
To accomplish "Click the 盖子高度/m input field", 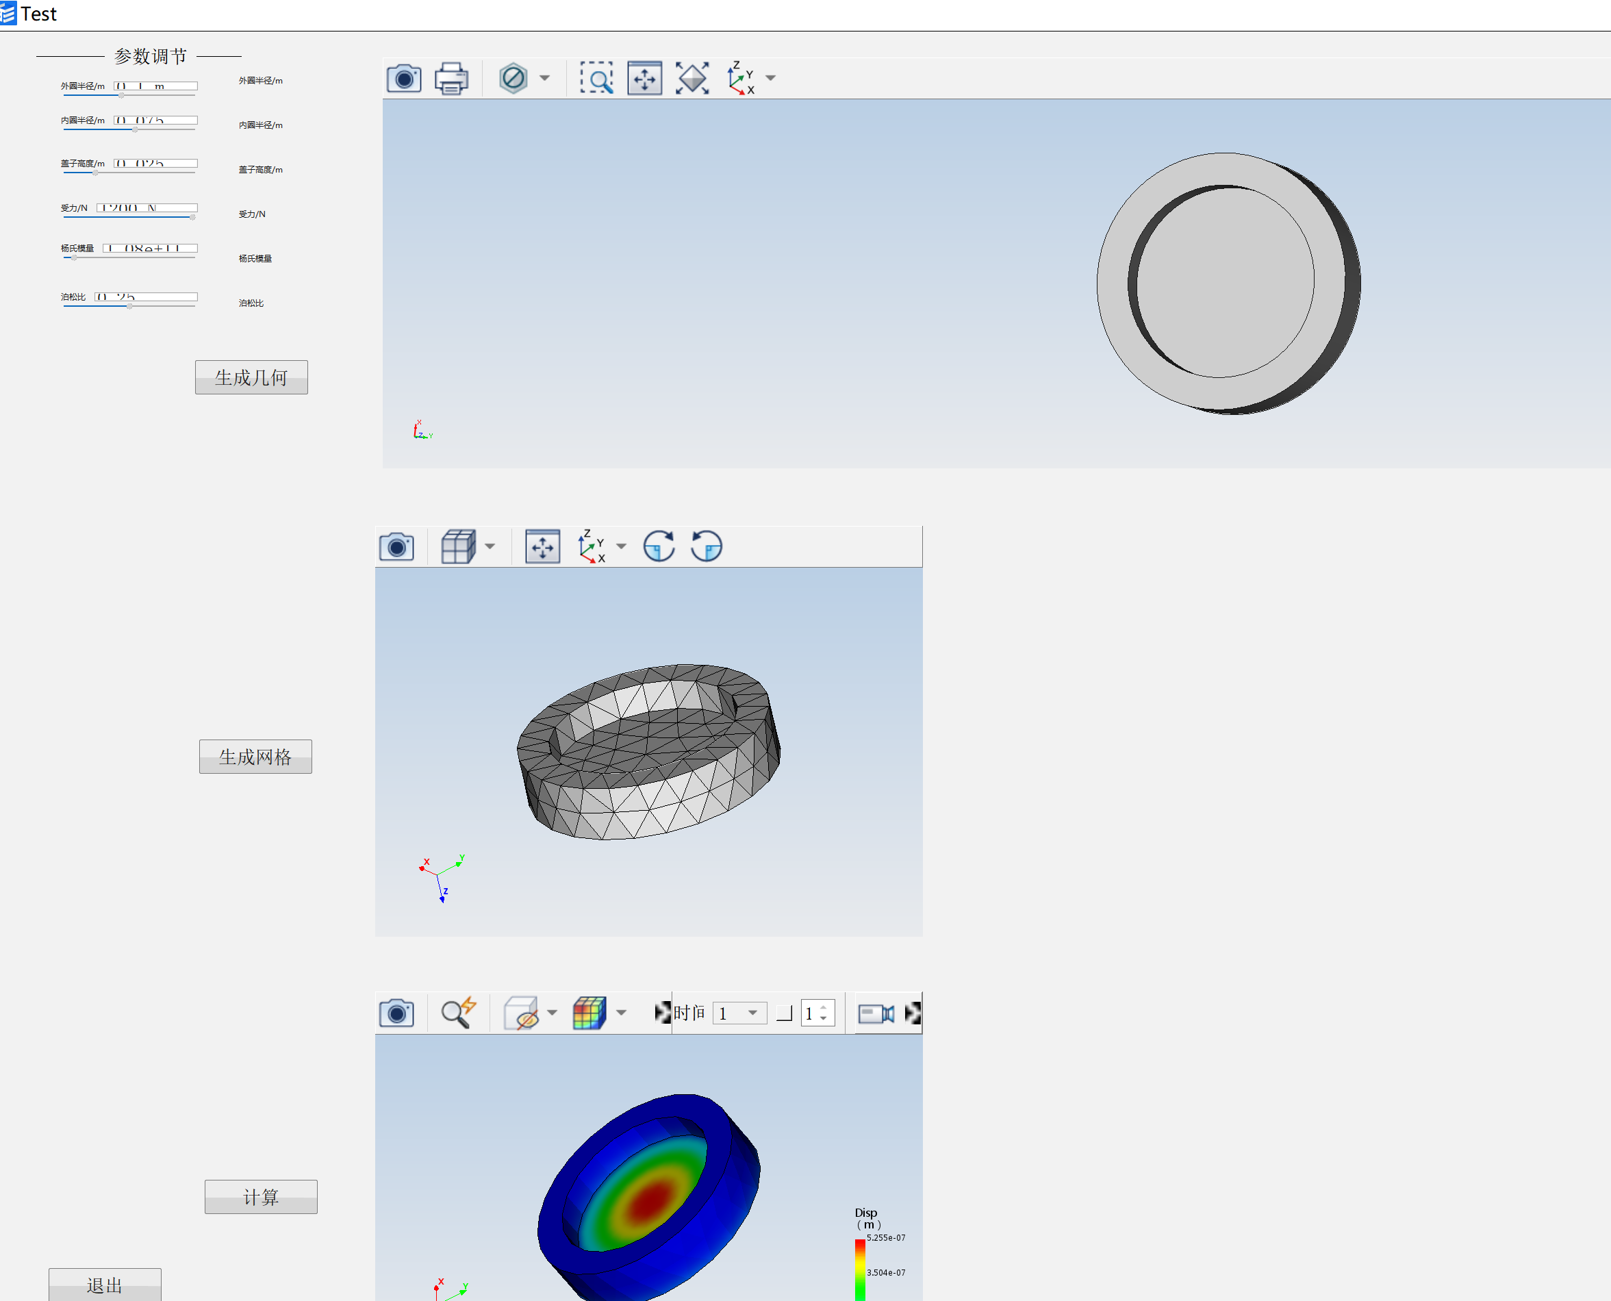I will 156,164.
